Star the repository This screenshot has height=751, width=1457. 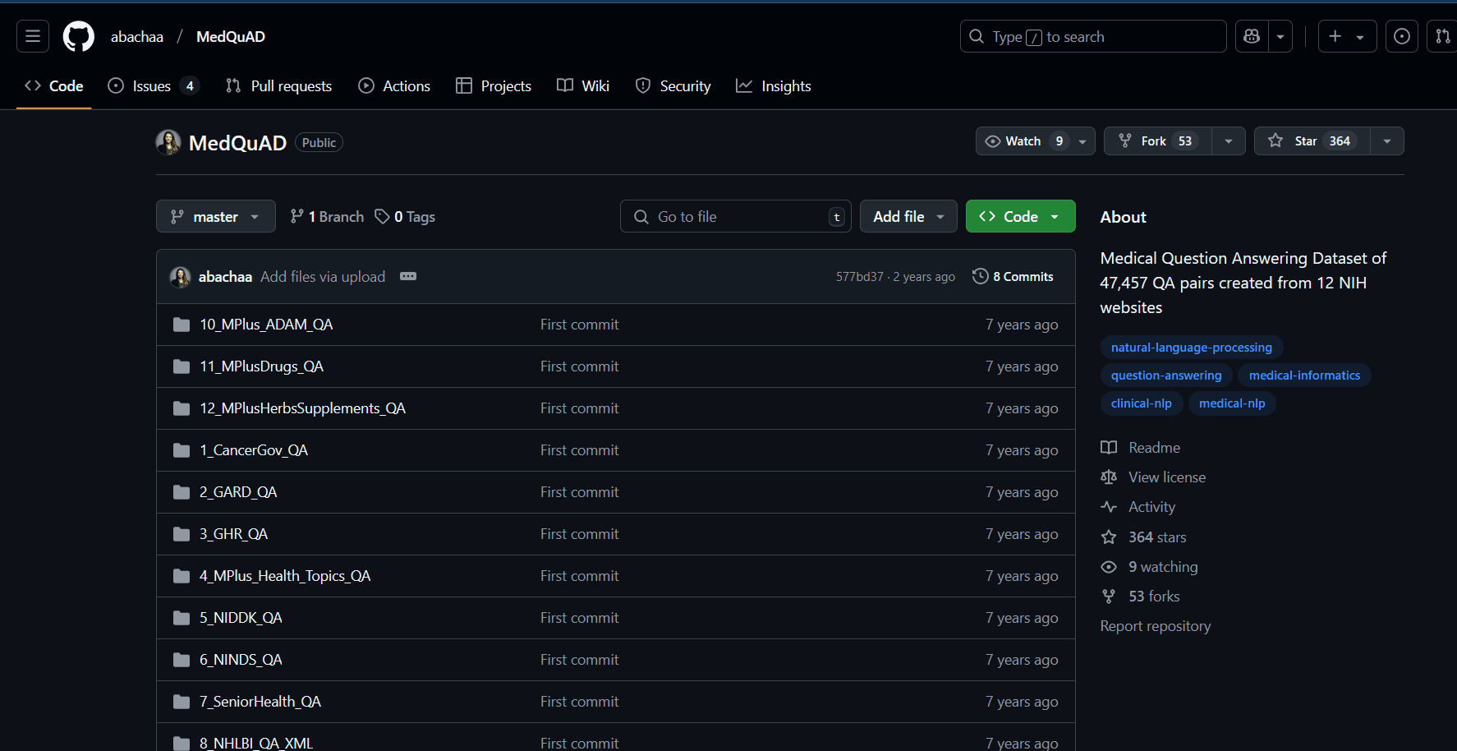[1312, 141]
